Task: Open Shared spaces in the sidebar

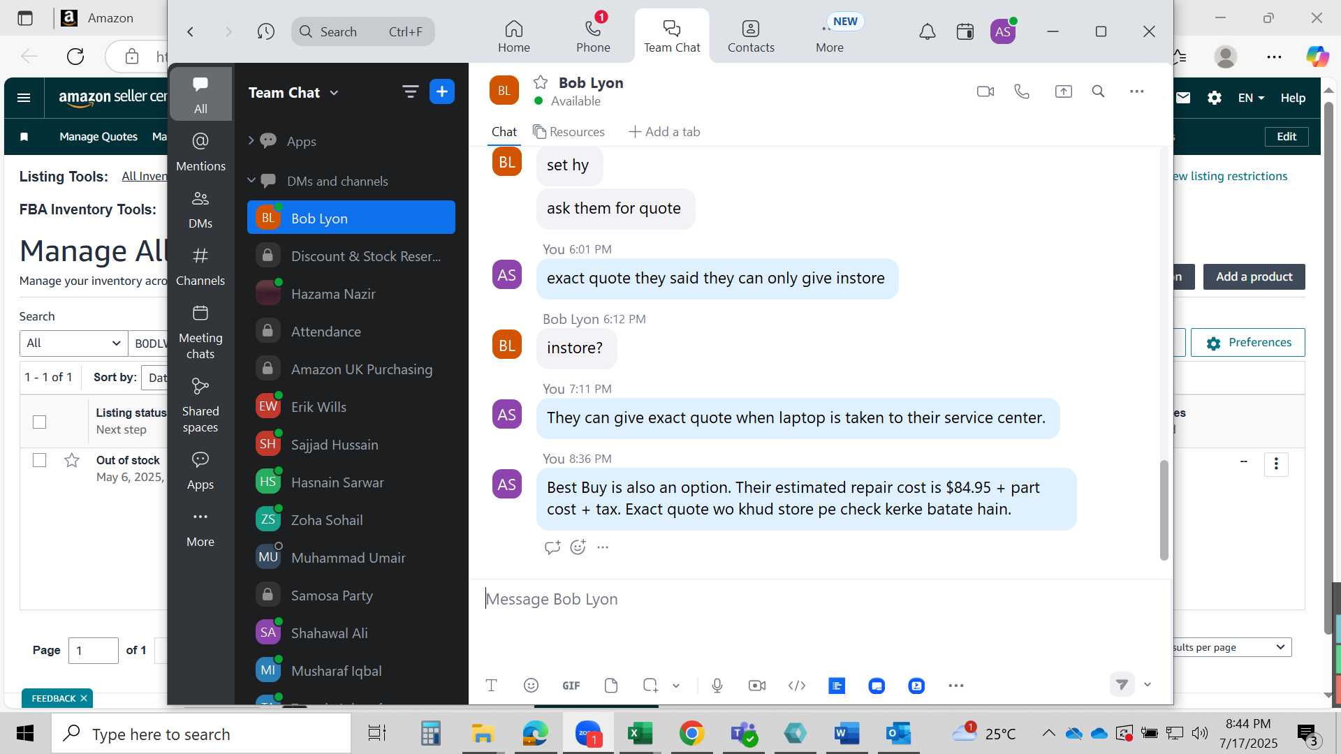Action: point(200,406)
